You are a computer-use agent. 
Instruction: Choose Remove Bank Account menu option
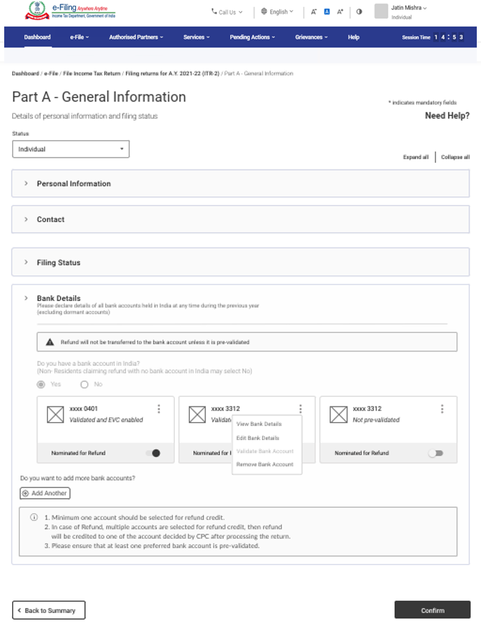265,464
